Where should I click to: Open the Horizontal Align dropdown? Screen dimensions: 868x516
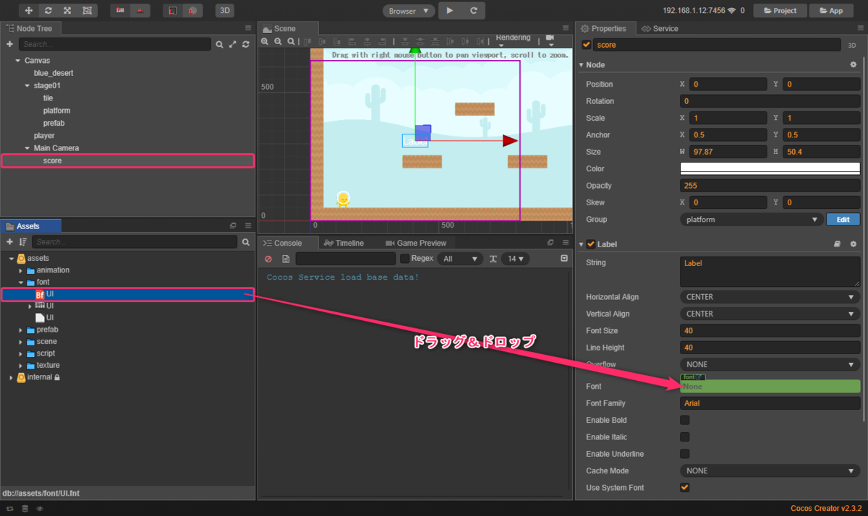point(770,297)
